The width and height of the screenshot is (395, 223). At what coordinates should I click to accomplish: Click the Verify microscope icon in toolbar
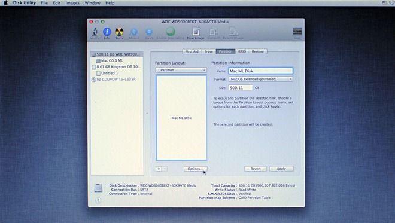tap(95, 32)
